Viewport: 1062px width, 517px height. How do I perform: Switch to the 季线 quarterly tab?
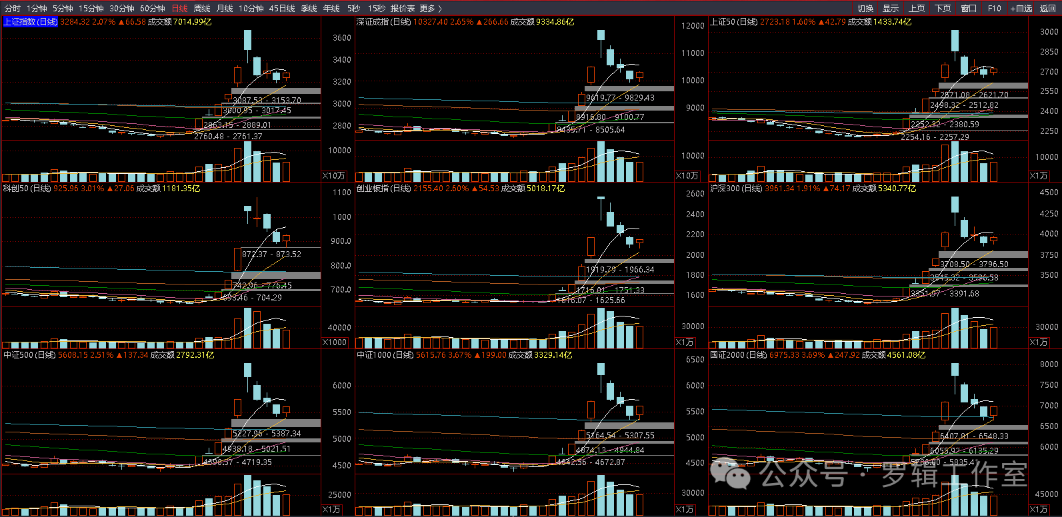309,8
